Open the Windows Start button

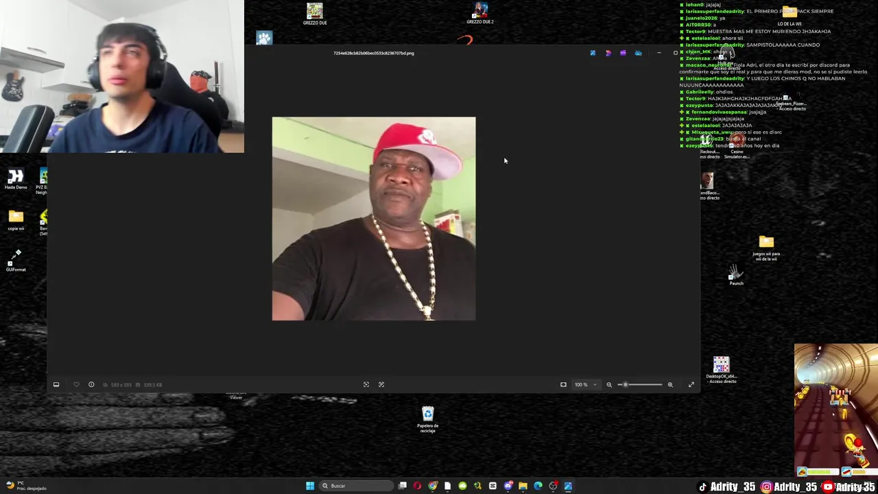tap(310, 486)
